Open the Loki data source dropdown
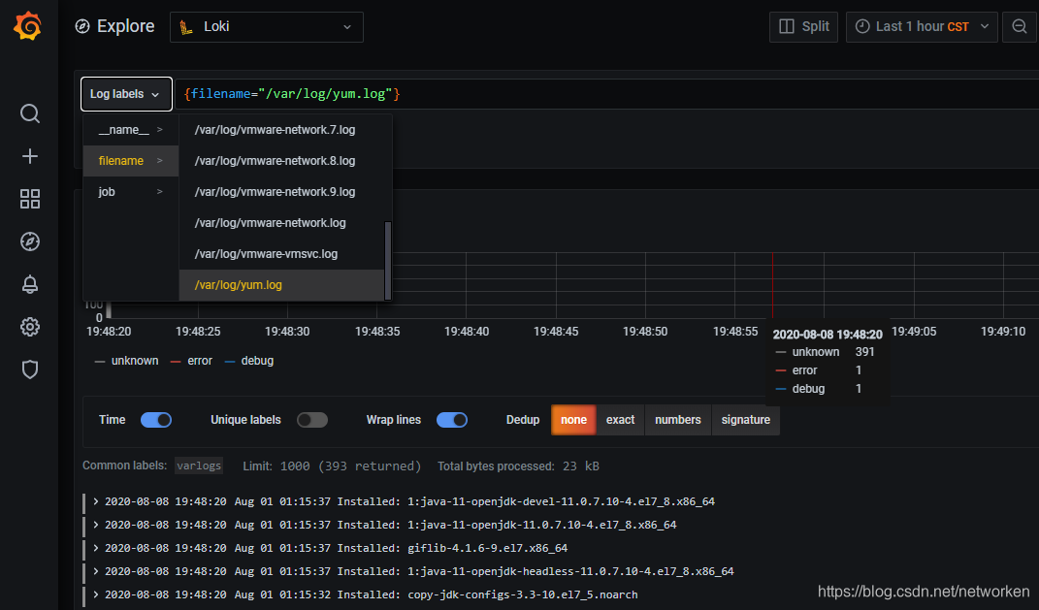Screen dimensions: 1039x610 pyautogui.click(x=267, y=27)
